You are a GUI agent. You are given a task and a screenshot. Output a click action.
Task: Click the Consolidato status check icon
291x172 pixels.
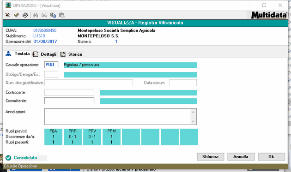[8, 158]
